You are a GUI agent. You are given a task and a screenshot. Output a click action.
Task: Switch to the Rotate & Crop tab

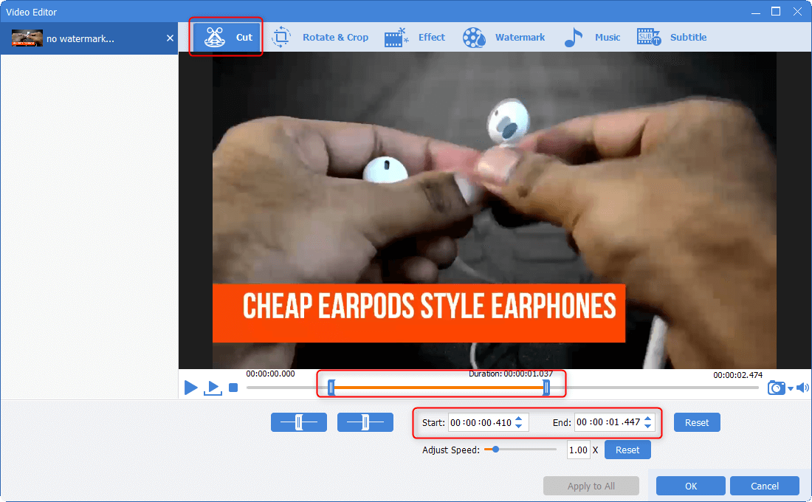click(320, 38)
